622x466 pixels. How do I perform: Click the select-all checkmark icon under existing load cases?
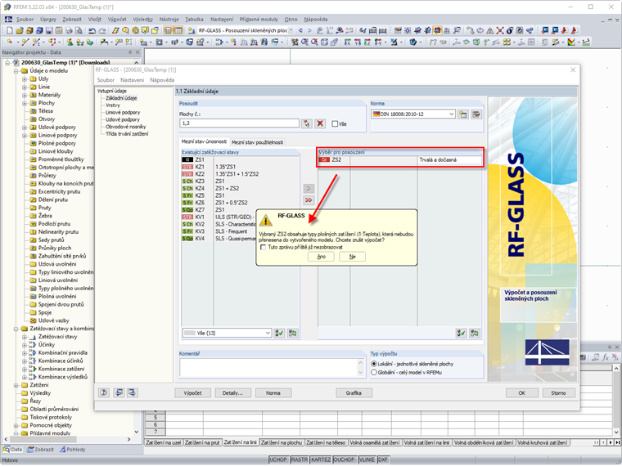(x=279, y=334)
